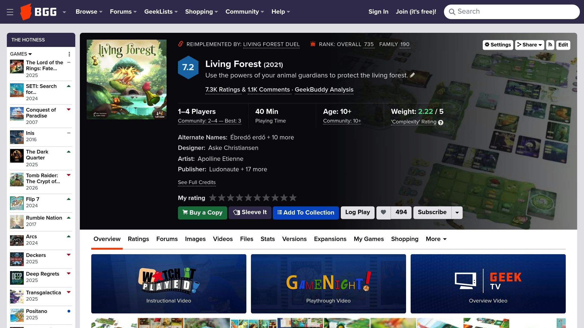Open the Share dropdown

tap(530, 45)
